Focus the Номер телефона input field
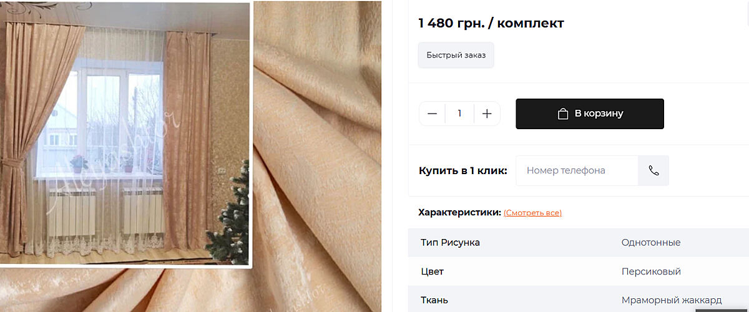This screenshot has height=312, width=749. pyautogui.click(x=577, y=170)
